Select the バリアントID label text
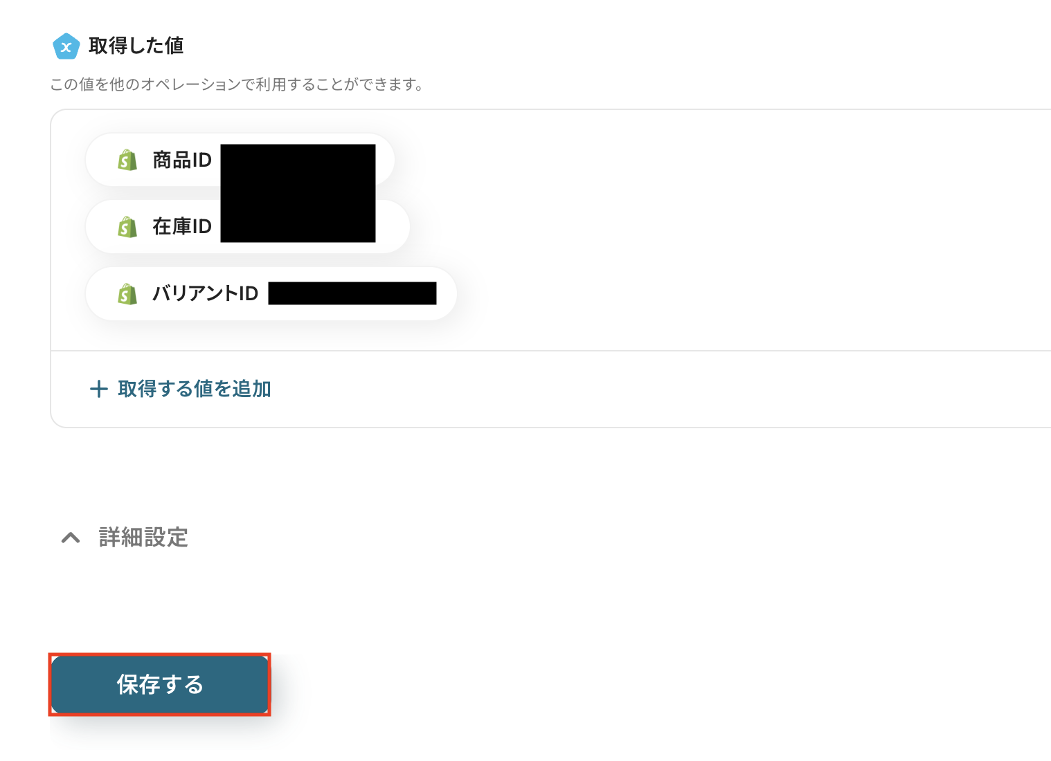The height and width of the screenshot is (761, 1051). pos(205,294)
